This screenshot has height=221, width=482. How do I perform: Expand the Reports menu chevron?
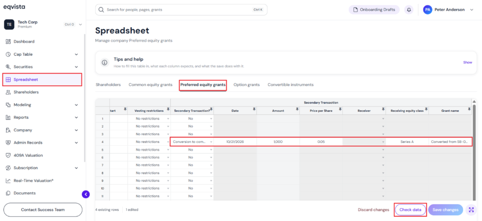point(76,118)
